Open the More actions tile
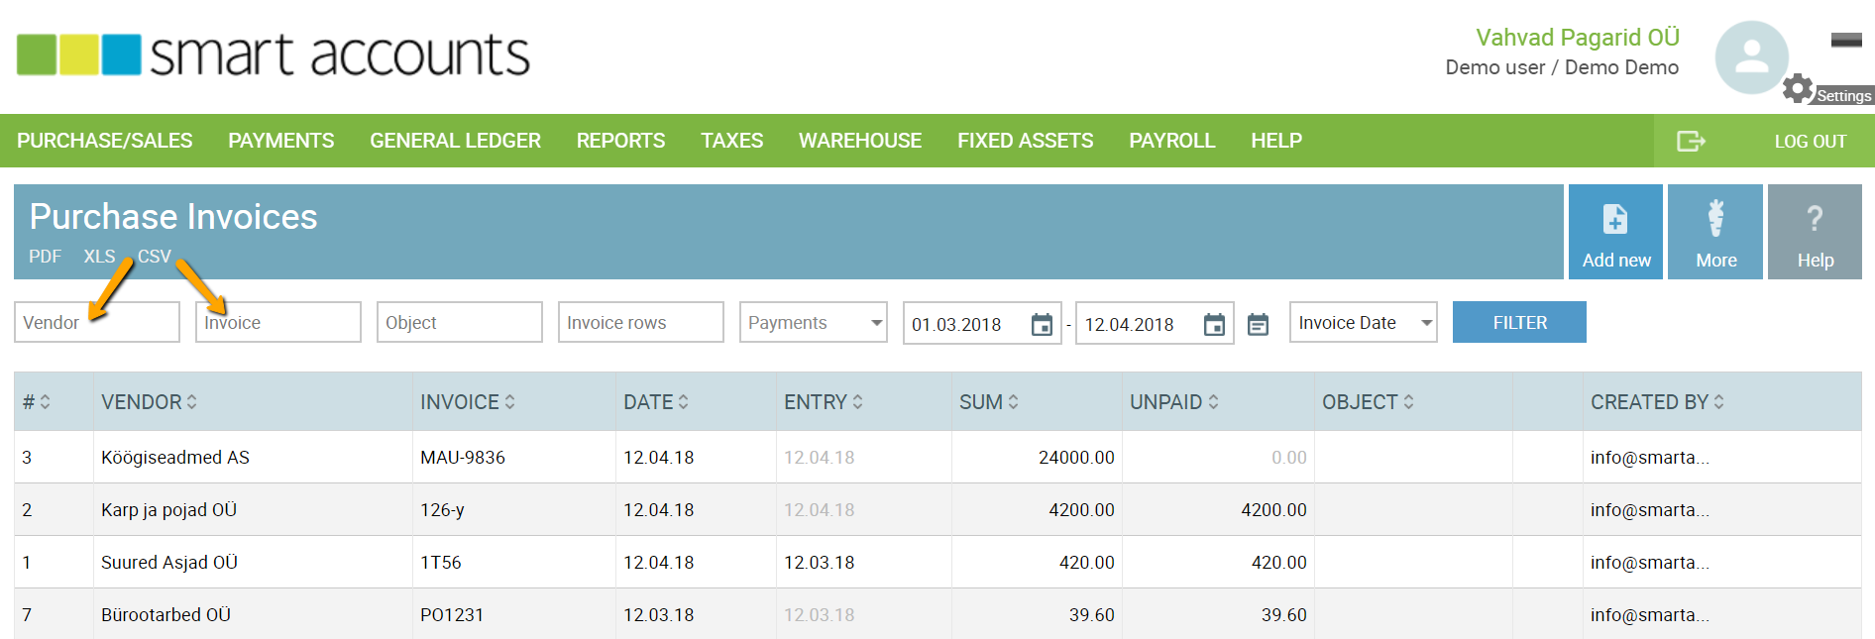Image resolution: width=1875 pixels, height=639 pixels. point(1715,232)
